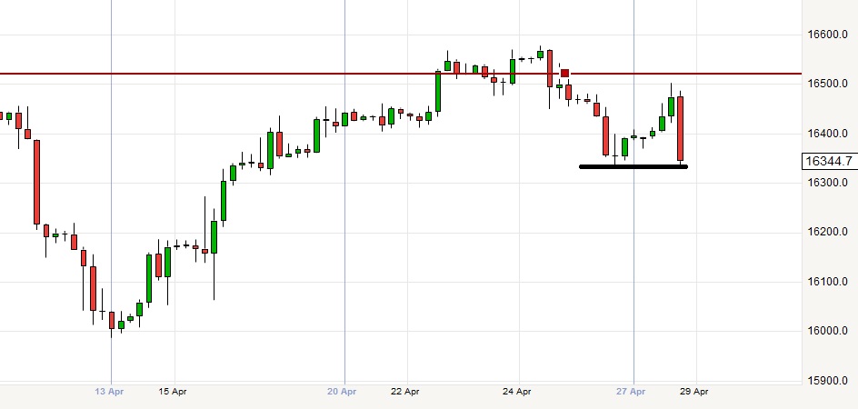Click the 16400.0 price axis label
This screenshot has height=409, width=858.
[829, 134]
